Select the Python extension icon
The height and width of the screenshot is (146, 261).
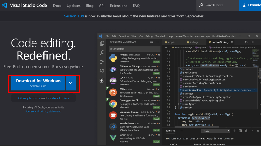[113, 58]
